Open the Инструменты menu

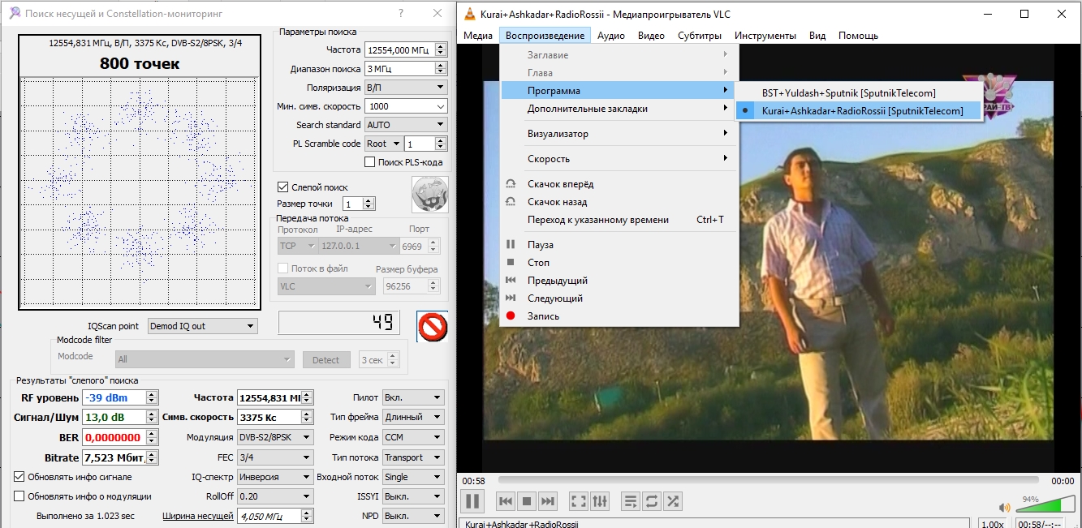(x=765, y=36)
